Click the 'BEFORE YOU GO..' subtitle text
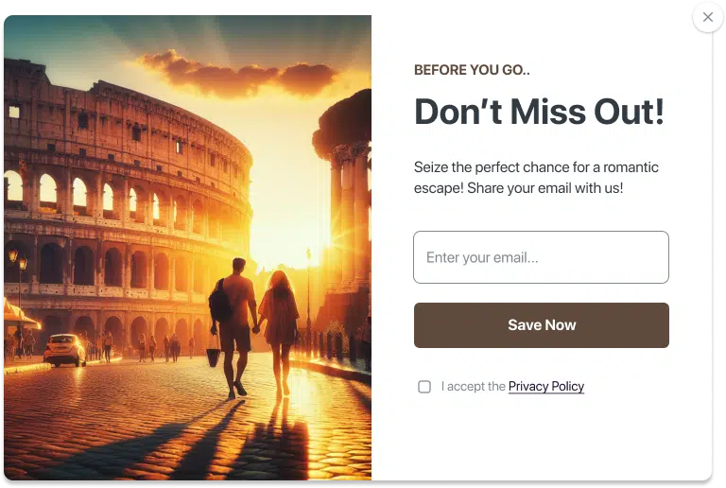The width and height of the screenshot is (726, 488). click(x=472, y=70)
